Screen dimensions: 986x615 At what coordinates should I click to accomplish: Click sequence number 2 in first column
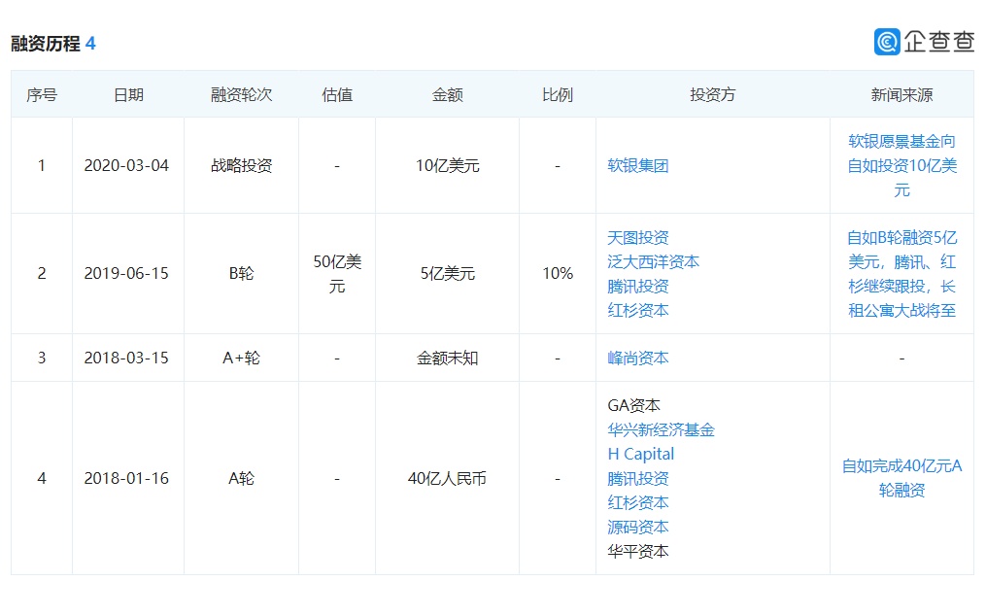[x=42, y=274]
